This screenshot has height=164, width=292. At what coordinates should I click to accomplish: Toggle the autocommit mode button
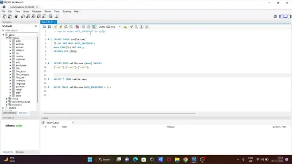(x=94, y=27)
